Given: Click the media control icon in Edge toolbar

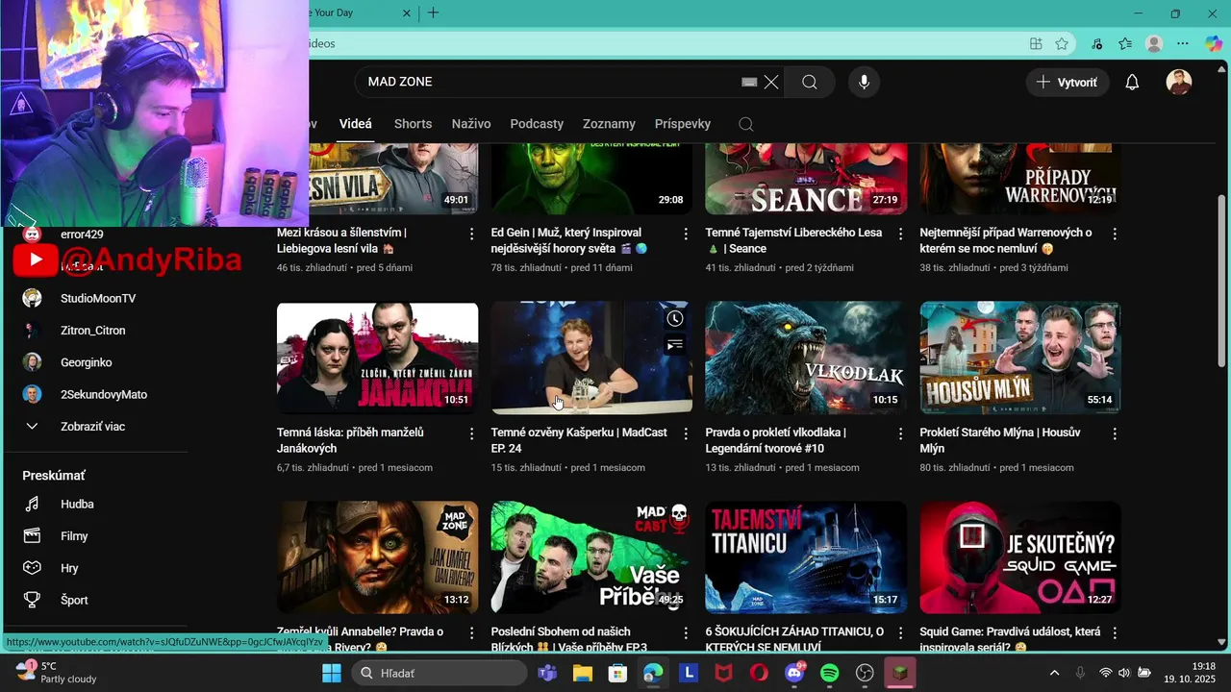Looking at the screenshot, I should [x=1097, y=43].
